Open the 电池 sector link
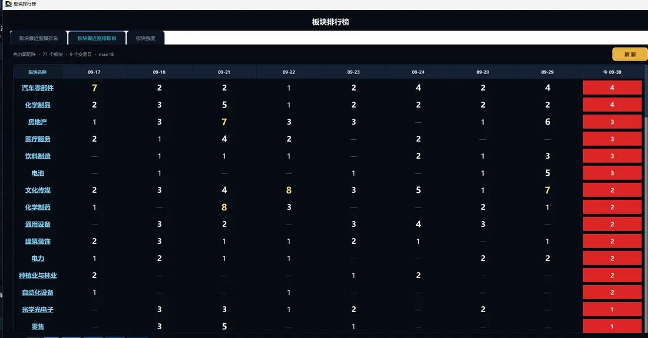 pyautogui.click(x=38, y=173)
